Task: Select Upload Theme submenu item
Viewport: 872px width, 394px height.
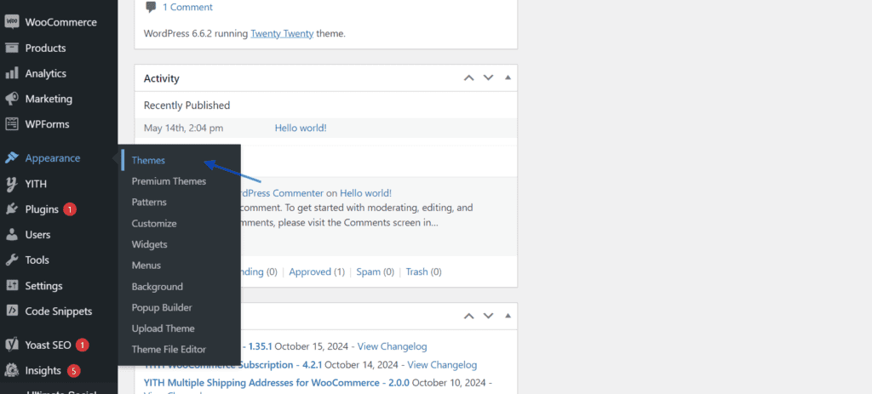Action: point(163,328)
